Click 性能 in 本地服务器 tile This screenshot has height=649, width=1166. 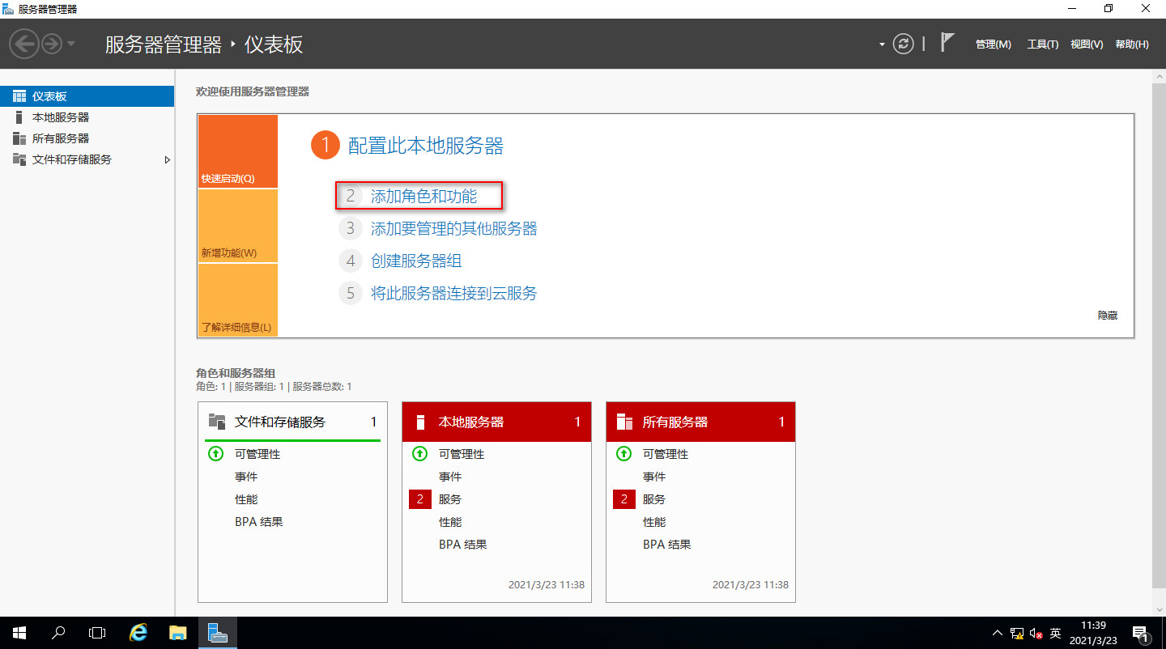450,522
